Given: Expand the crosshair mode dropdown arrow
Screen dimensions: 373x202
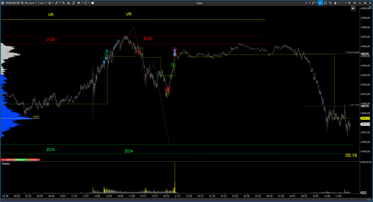Looking at the screenshot, I should pyautogui.click(x=310, y=3).
